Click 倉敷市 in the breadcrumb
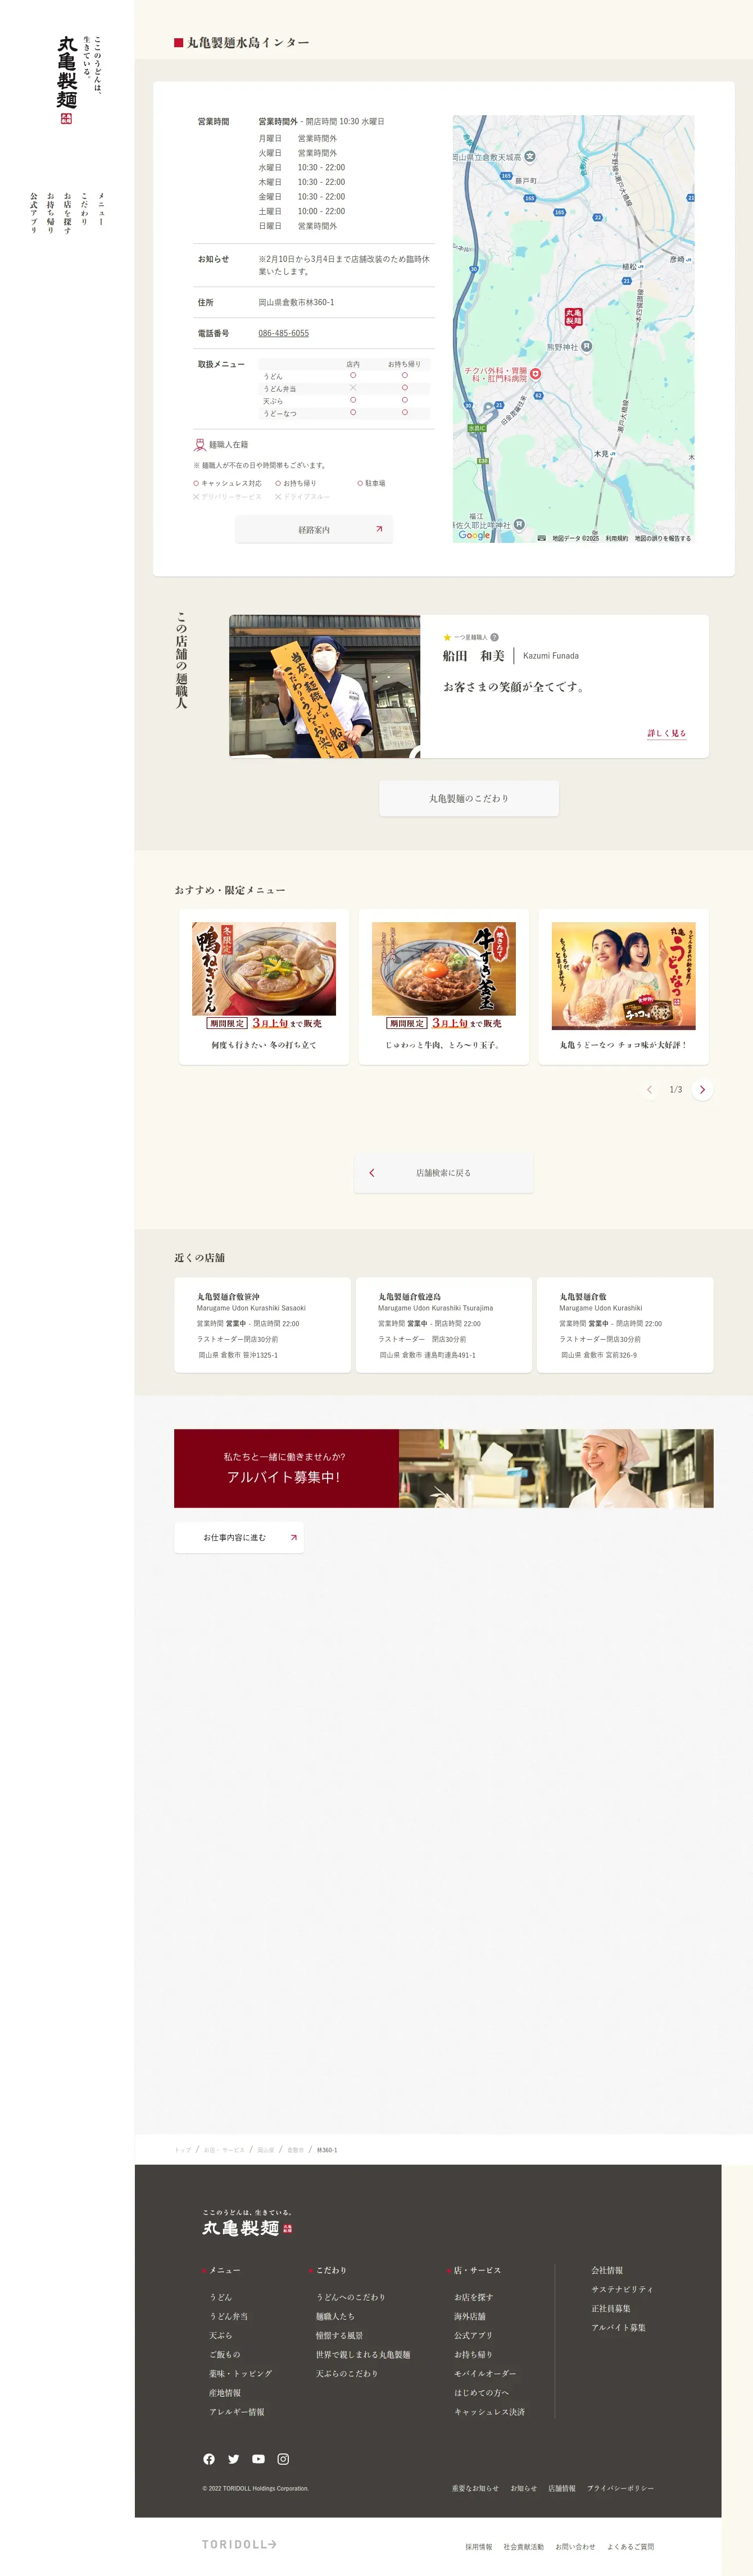753x2576 pixels. click(x=296, y=2150)
